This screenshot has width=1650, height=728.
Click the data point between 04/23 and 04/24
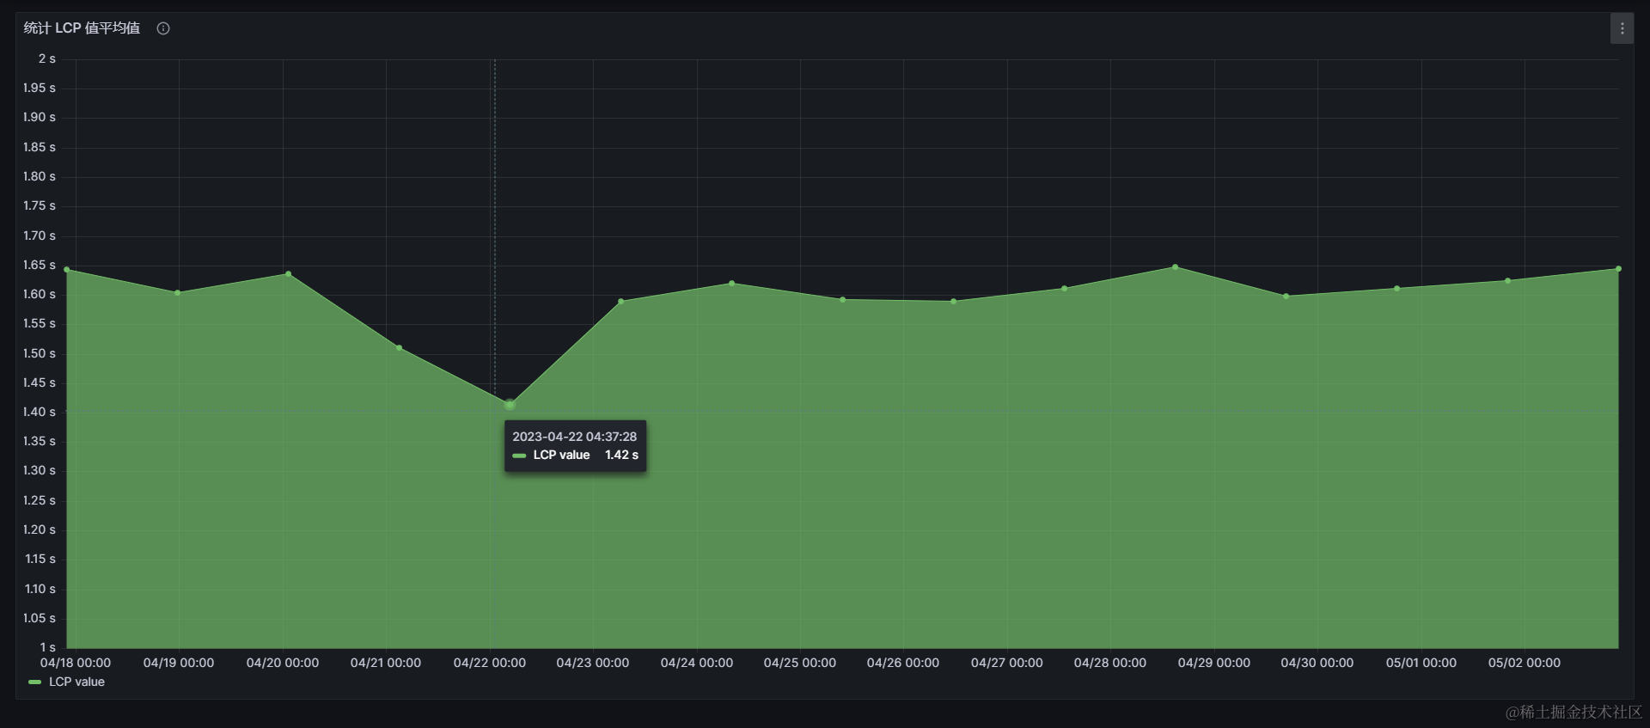[x=621, y=302]
